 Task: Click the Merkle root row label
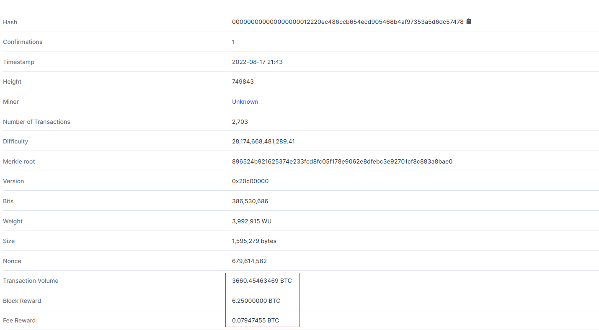pyautogui.click(x=19, y=161)
